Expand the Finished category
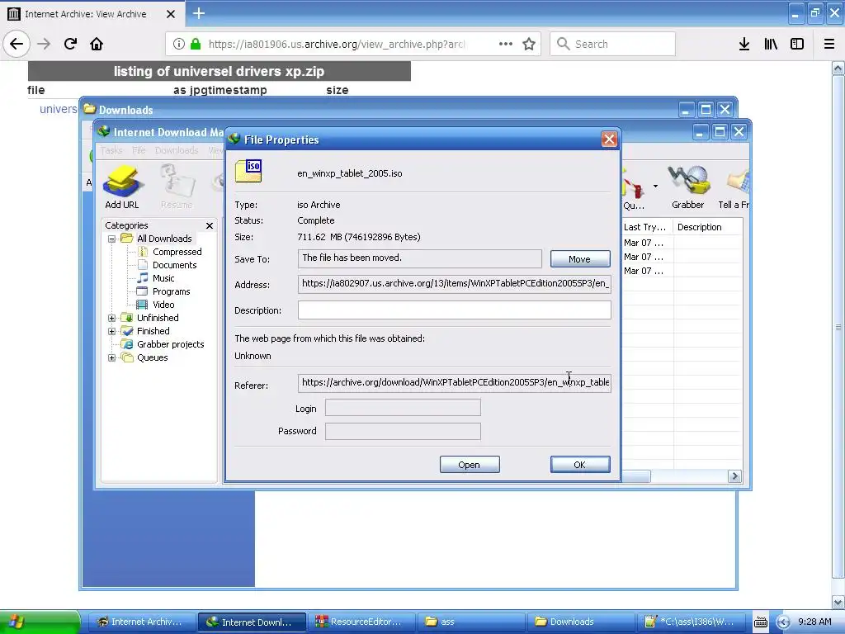 click(111, 331)
